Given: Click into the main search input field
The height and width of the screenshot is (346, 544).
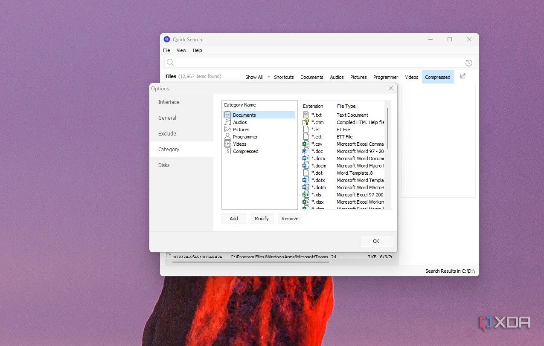Looking at the screenshot, I should coord(319,63).
